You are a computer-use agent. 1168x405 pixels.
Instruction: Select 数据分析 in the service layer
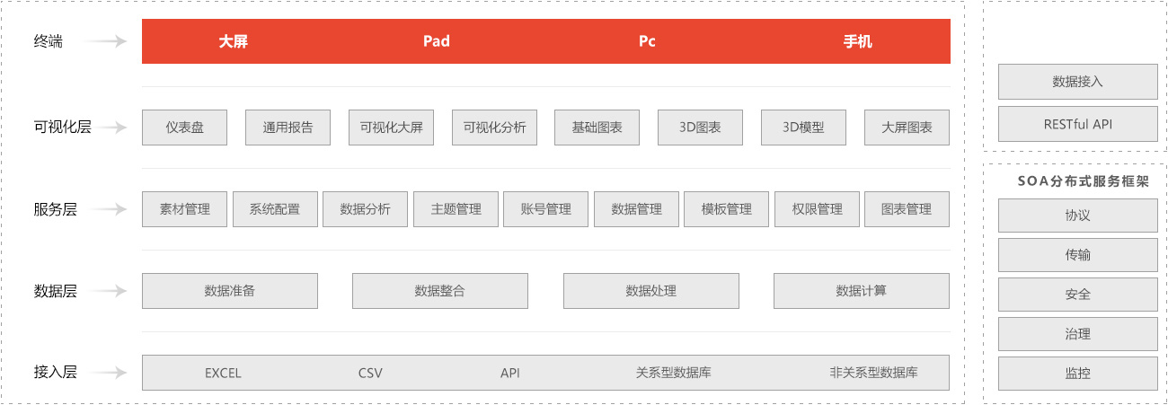(365, 209)
